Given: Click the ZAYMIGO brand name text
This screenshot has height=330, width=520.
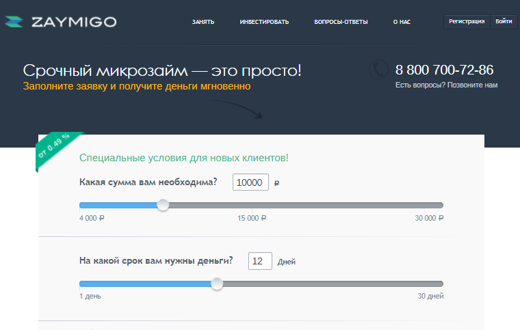Looking at the screenshot, I should pos(74,22).
